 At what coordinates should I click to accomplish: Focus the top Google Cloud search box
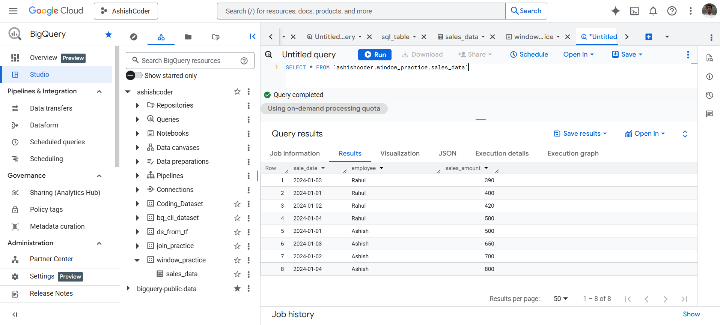(x=361, y=11)
